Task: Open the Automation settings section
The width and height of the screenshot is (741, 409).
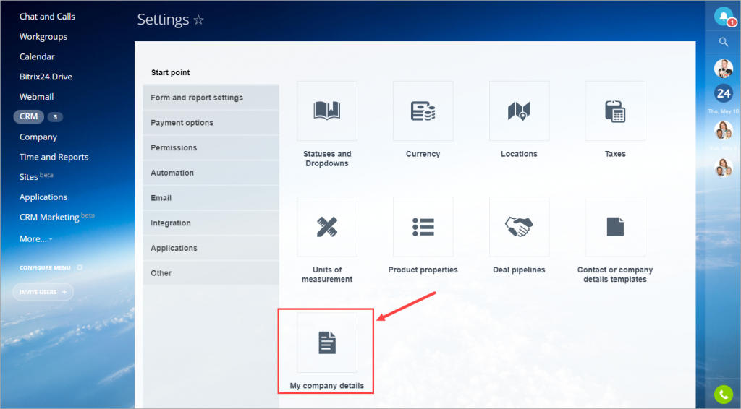Action: 172,173
